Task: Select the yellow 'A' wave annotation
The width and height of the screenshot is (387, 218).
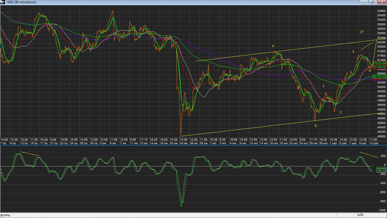Action: point(273,46)
